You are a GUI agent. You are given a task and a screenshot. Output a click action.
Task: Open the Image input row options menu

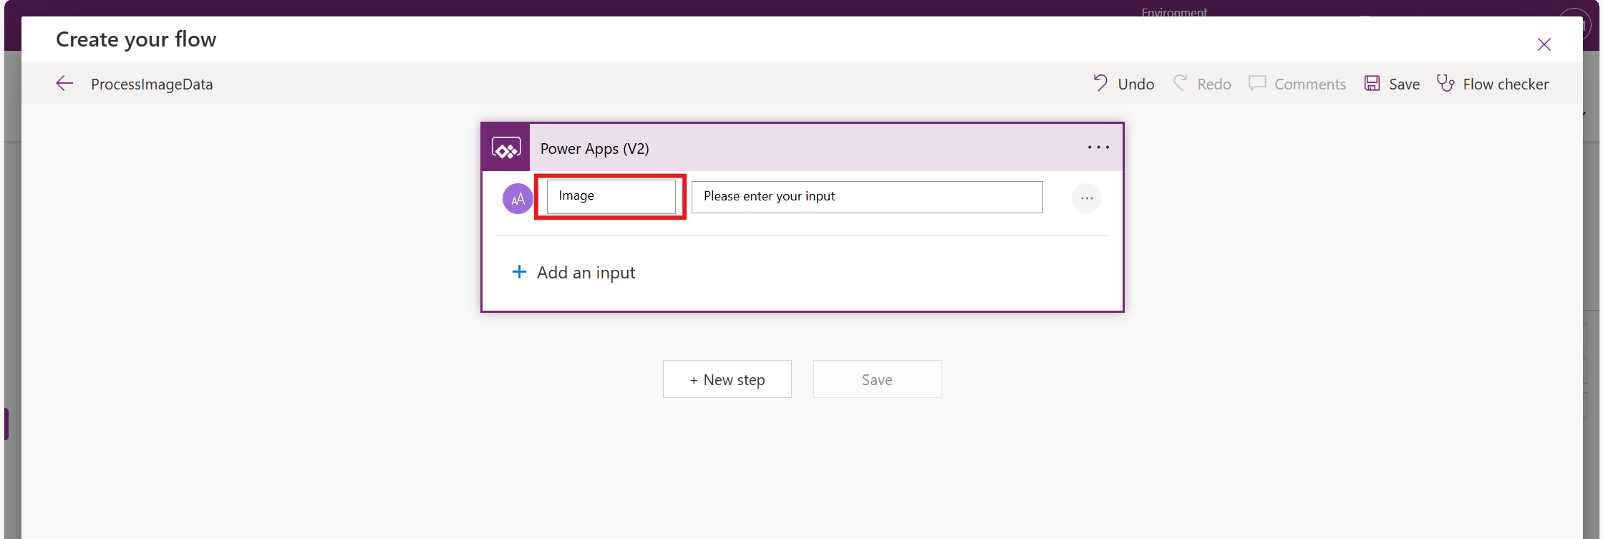click(1086, 198)
